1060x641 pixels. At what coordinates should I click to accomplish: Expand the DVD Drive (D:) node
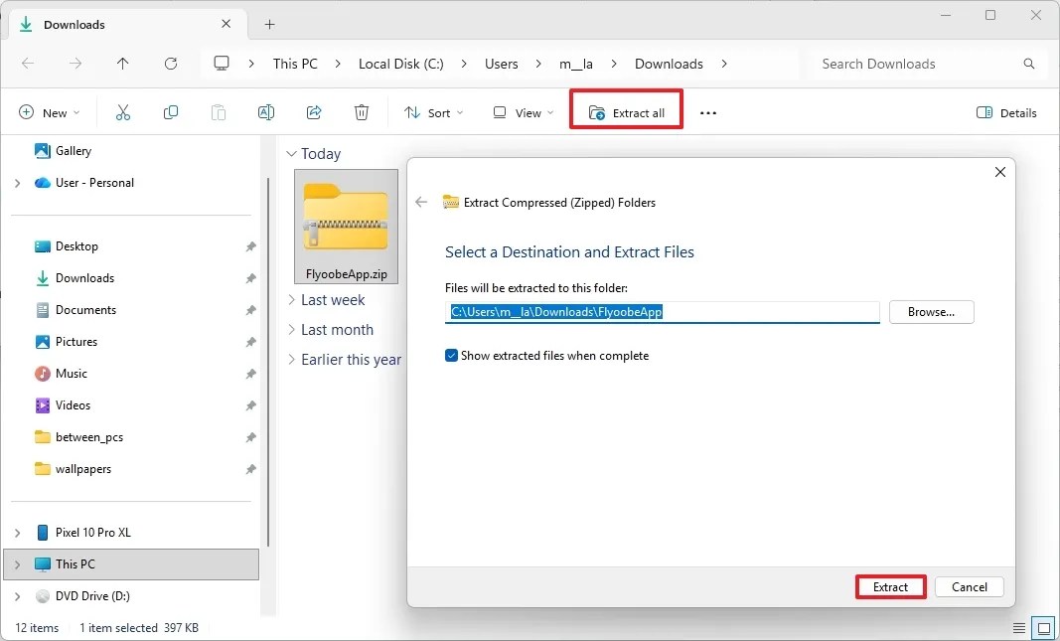click(x=18, y=596)
